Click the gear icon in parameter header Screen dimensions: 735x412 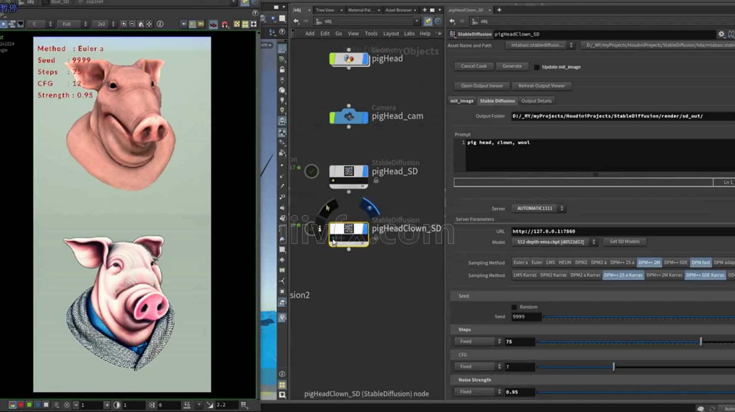(x=721, y=34)
